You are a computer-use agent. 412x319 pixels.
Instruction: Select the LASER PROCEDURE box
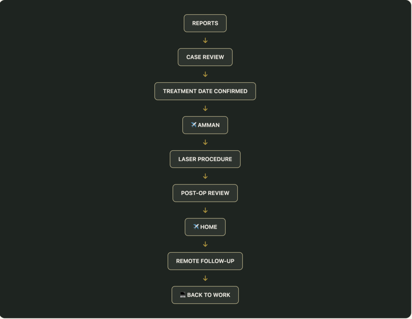coord(205,159)
